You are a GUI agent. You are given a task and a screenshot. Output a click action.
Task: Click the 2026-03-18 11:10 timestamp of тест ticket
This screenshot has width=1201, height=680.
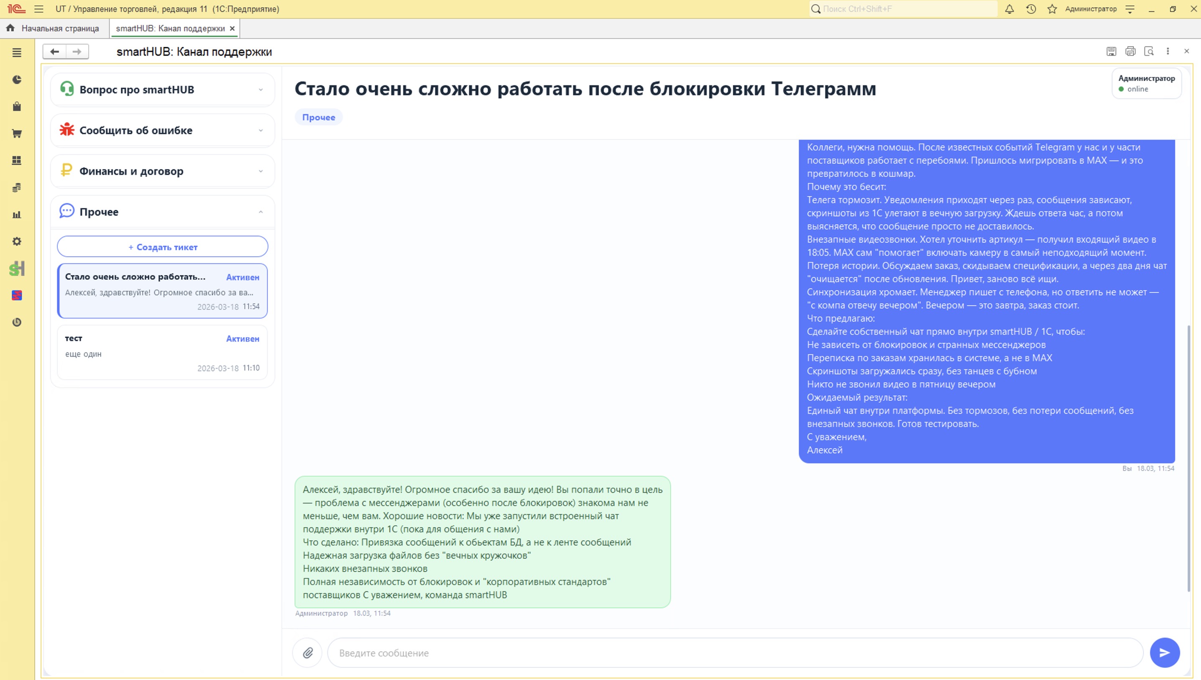click(x=228, y=368)
